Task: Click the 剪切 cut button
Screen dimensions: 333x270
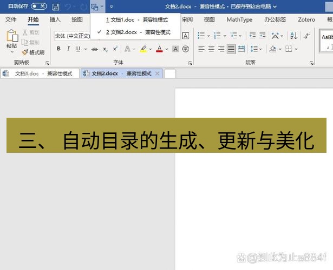Action: pyautogui.click(x=31, y=32)
